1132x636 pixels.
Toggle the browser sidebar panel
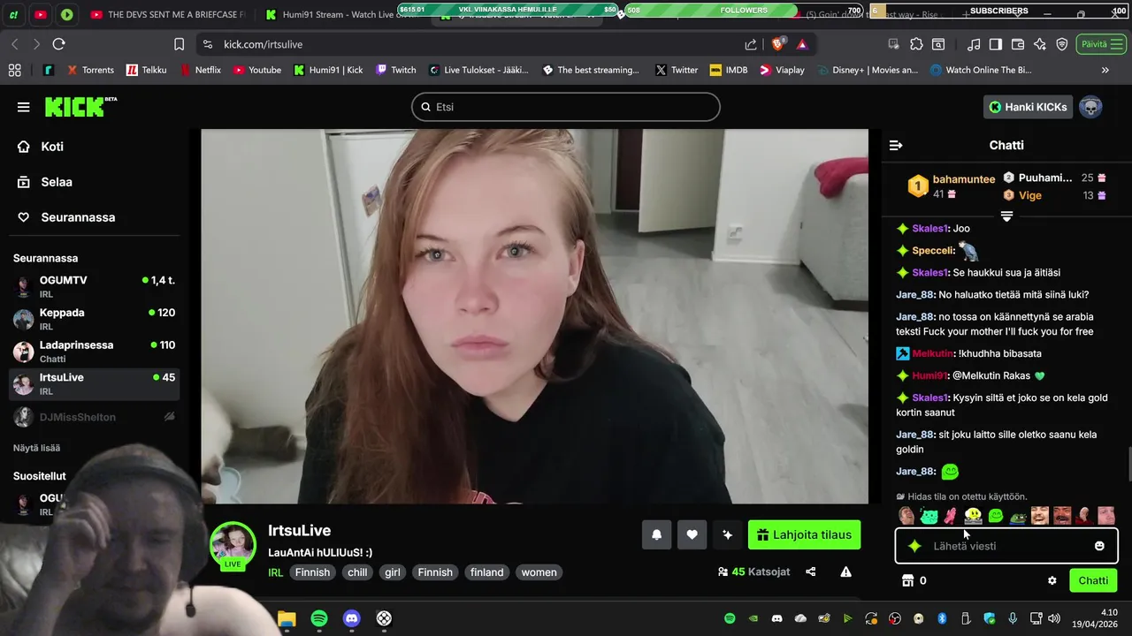tap(996, 44)
